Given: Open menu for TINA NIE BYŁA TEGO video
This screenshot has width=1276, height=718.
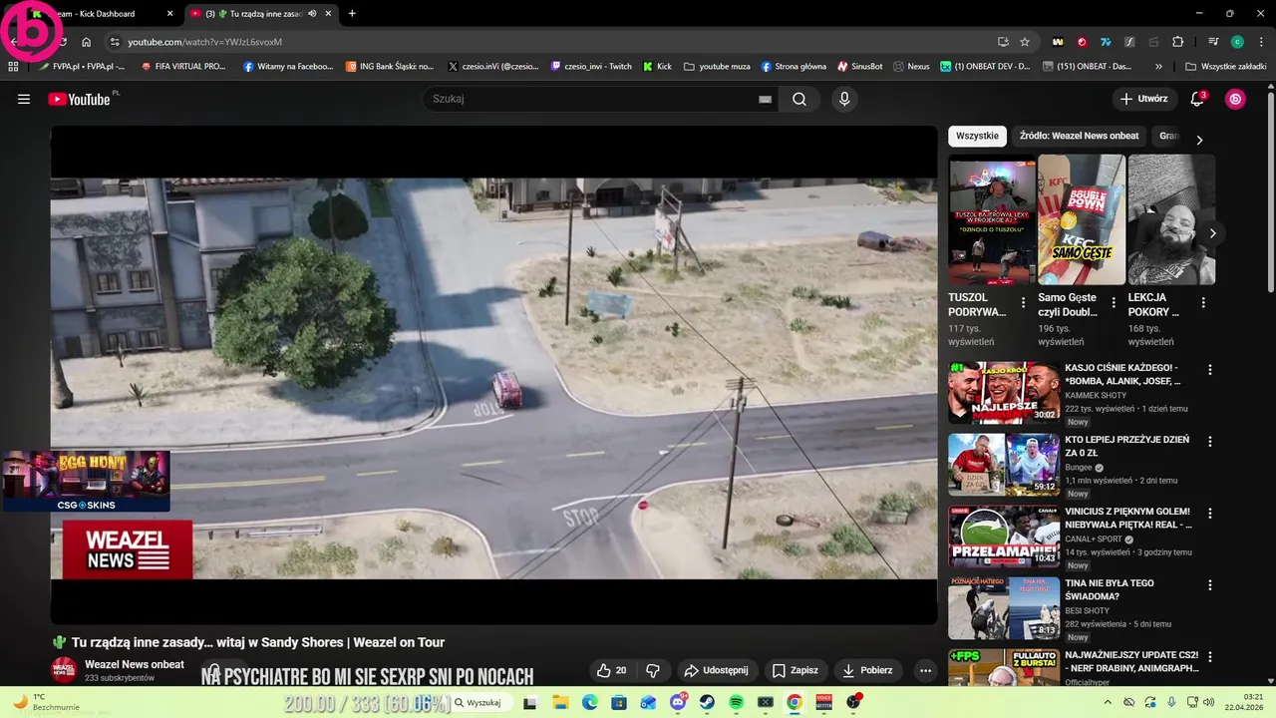Looking at the screenshot, I should tap(1210, 584).
